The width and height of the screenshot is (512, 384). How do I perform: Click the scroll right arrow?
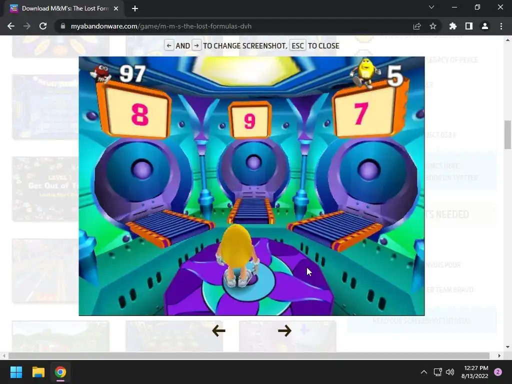click(x=499, y=355)
